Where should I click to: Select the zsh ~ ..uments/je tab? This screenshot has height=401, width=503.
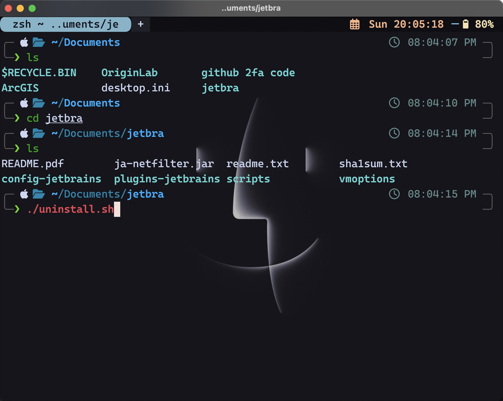pyautogui.click(x=65, y=24)
